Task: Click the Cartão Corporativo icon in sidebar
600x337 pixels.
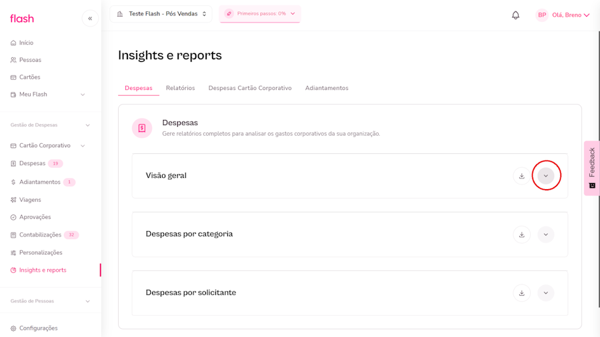Action: pos(13,146)
